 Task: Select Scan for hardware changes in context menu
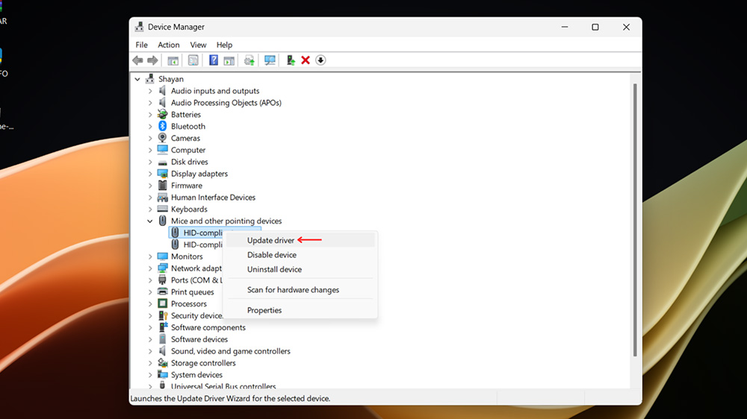[x=300, y=289]
